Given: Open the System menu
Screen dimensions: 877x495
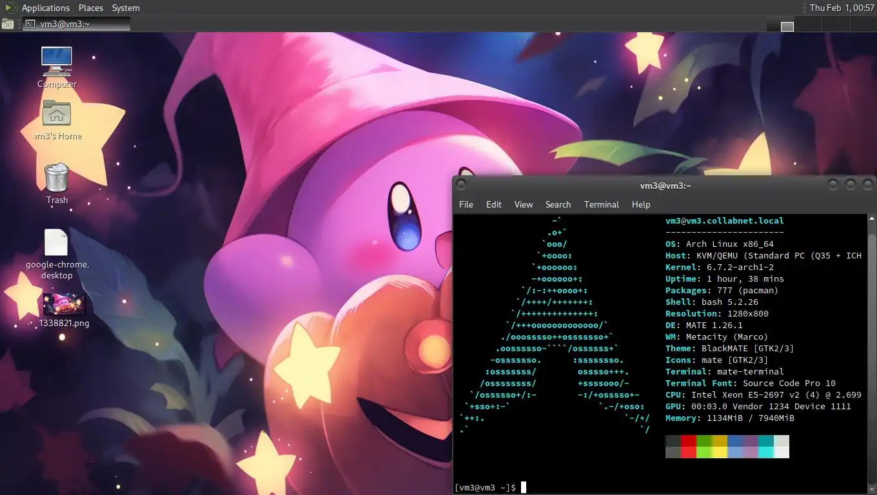Looking at the screenshot, I should coord(126,8).
